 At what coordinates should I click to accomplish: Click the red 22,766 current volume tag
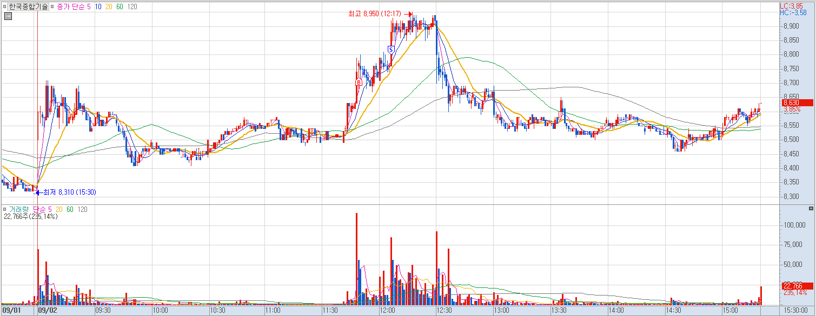point(797,286)
